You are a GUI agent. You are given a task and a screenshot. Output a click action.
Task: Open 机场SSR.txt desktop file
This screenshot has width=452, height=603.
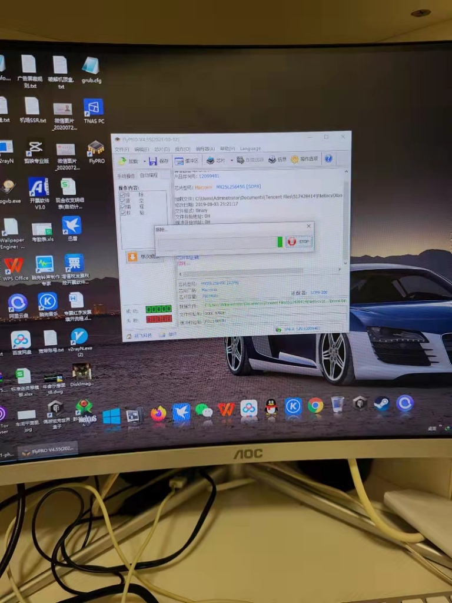(32, 110)
